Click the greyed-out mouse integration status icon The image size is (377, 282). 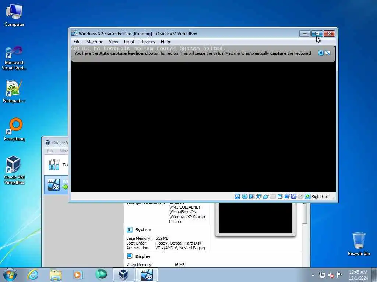(300, 196)
